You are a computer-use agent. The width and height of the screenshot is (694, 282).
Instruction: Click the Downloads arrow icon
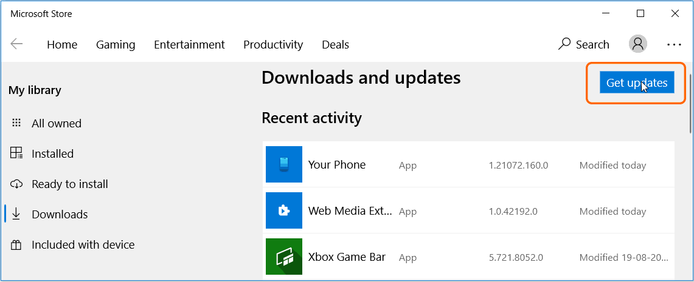[x=16, y=214]
